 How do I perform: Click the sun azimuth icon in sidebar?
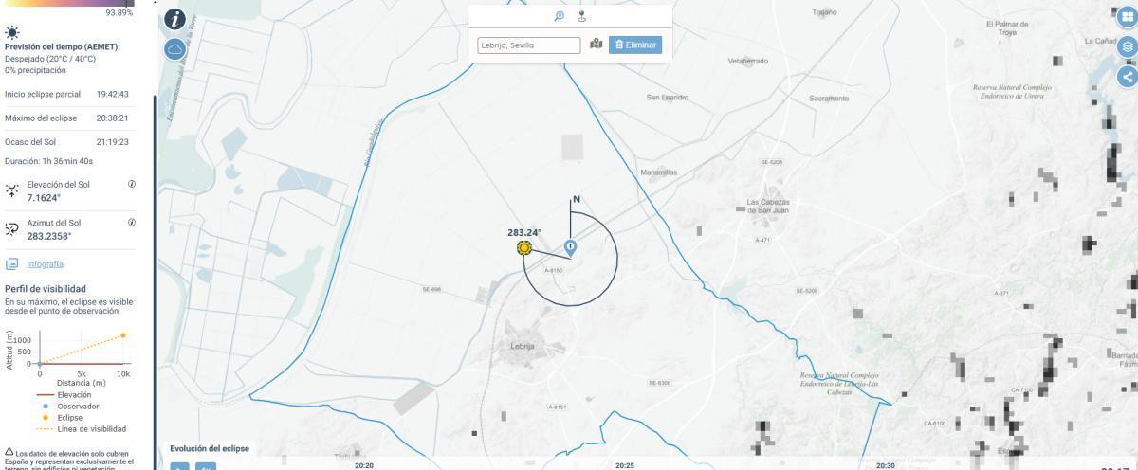tap(12, 228)
